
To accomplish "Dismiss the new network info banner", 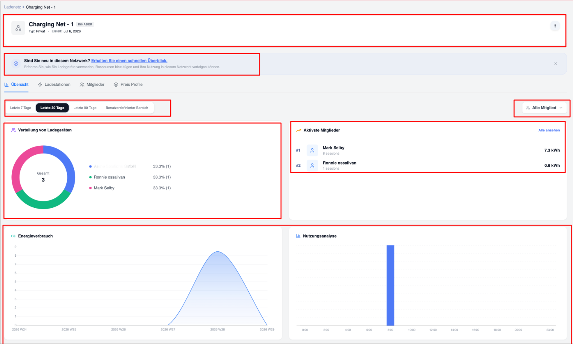I will pyautogui.click(x=555, y=64).
